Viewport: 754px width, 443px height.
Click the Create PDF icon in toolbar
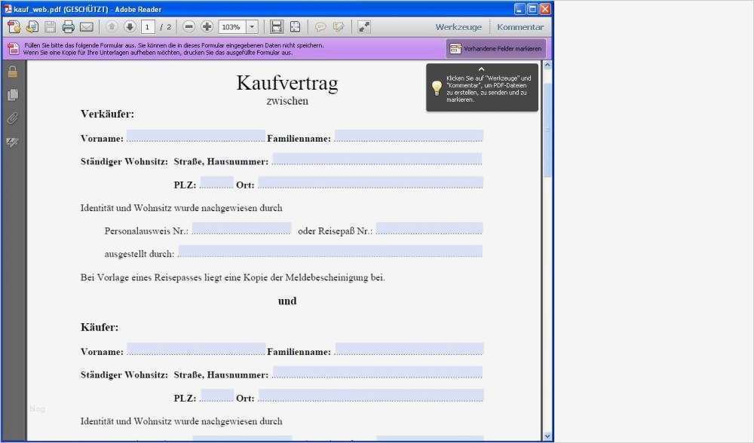[14, 27]
